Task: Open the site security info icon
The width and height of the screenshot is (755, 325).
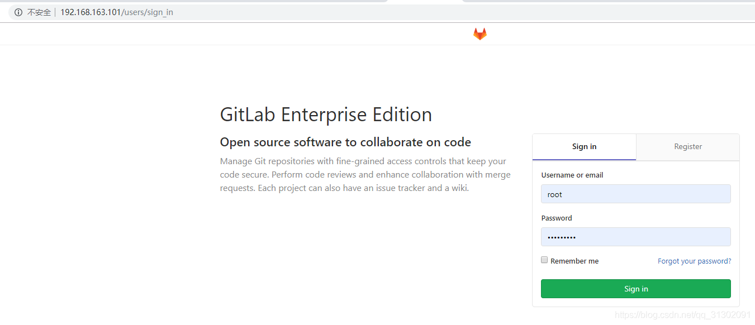Action: pyautogui.click(x=18, y=12)
